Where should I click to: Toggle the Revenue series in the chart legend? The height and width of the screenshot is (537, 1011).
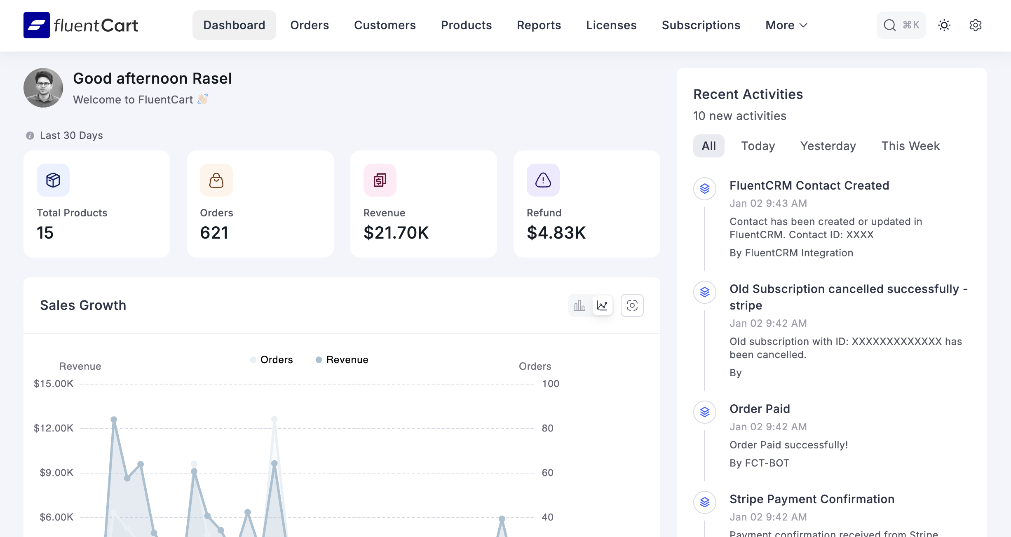pyautogui.click(x=341, y=359)
